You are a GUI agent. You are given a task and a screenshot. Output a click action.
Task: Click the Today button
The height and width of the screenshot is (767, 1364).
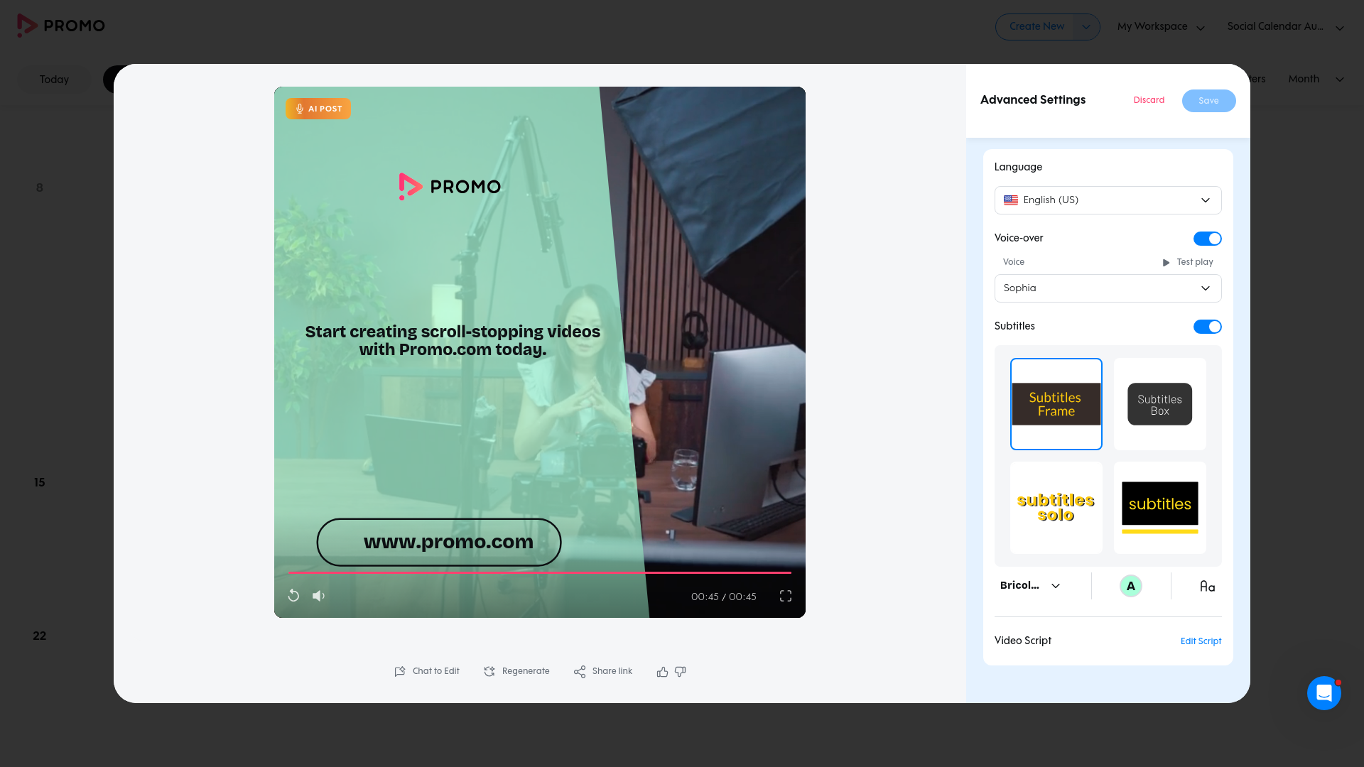click(x=54, y=80)
